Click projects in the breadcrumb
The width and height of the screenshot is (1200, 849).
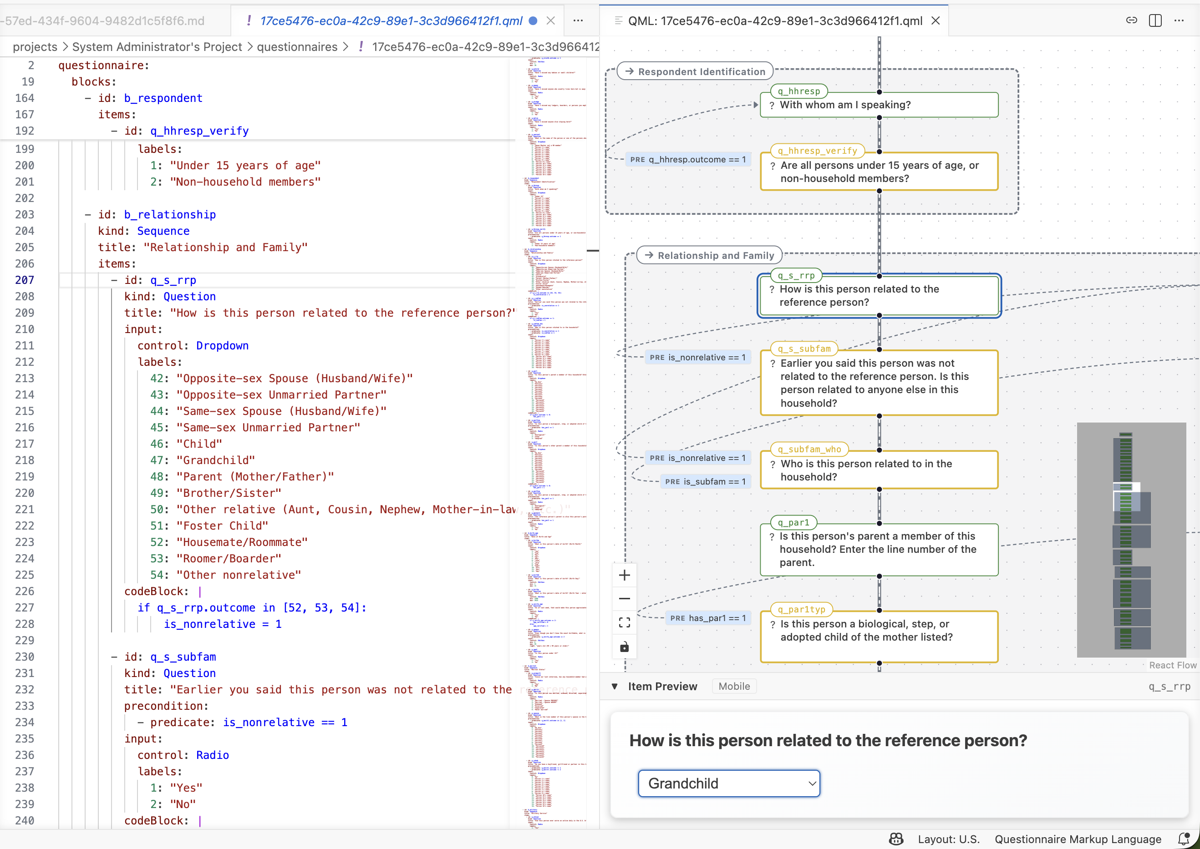[35, 46]
